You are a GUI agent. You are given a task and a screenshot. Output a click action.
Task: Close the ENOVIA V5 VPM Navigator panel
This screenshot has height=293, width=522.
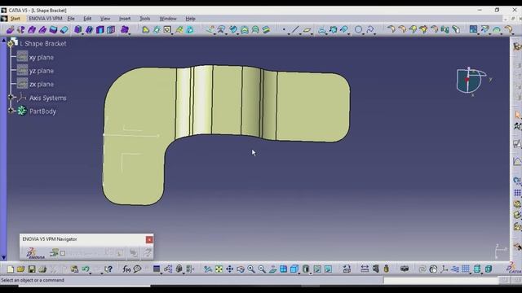[149, 239]
